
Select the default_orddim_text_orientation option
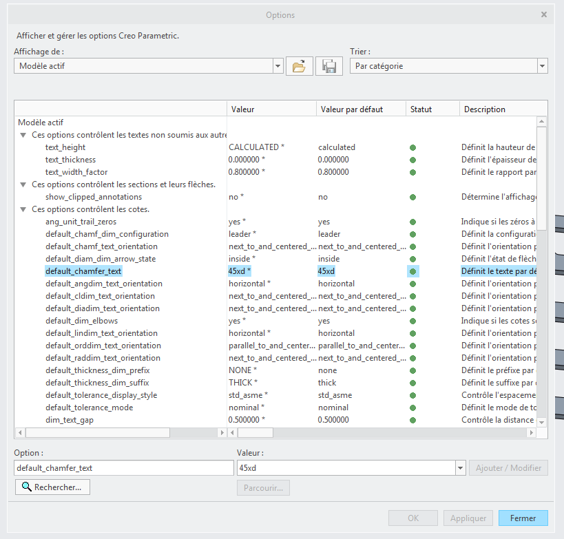103,346
